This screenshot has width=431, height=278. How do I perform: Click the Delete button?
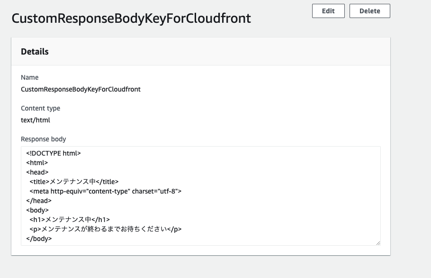coord(370,11)
